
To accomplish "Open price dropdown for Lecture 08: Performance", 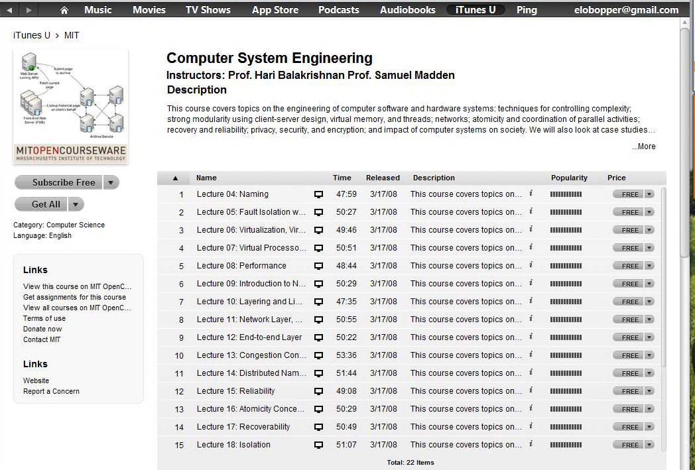I will pyautogui.click(x=649, y=266).
